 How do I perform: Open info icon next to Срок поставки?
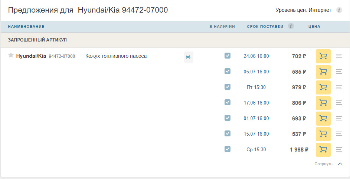(x=291, y=26)
